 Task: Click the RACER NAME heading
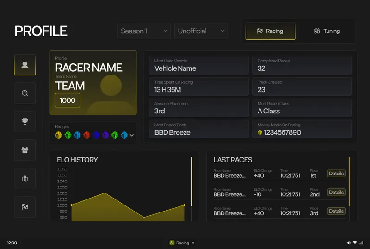pyautogui.click(x=89, y=68)
